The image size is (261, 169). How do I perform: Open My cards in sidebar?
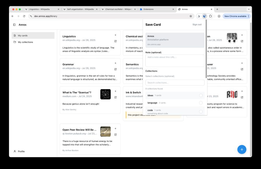[x=33, y=36]
